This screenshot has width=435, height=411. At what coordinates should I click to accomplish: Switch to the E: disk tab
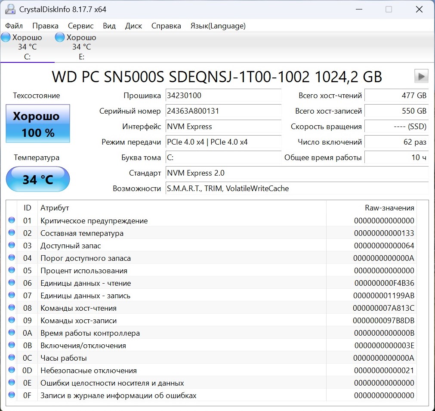(x=81, y=47)
